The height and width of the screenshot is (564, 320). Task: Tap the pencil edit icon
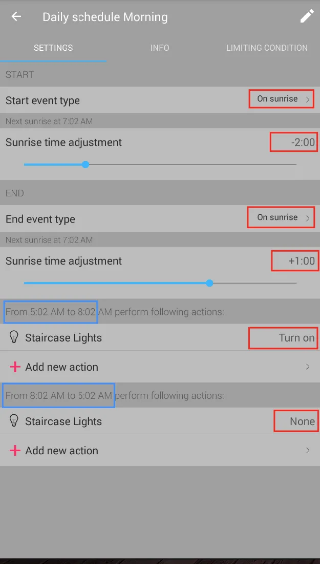pos(307,16)
